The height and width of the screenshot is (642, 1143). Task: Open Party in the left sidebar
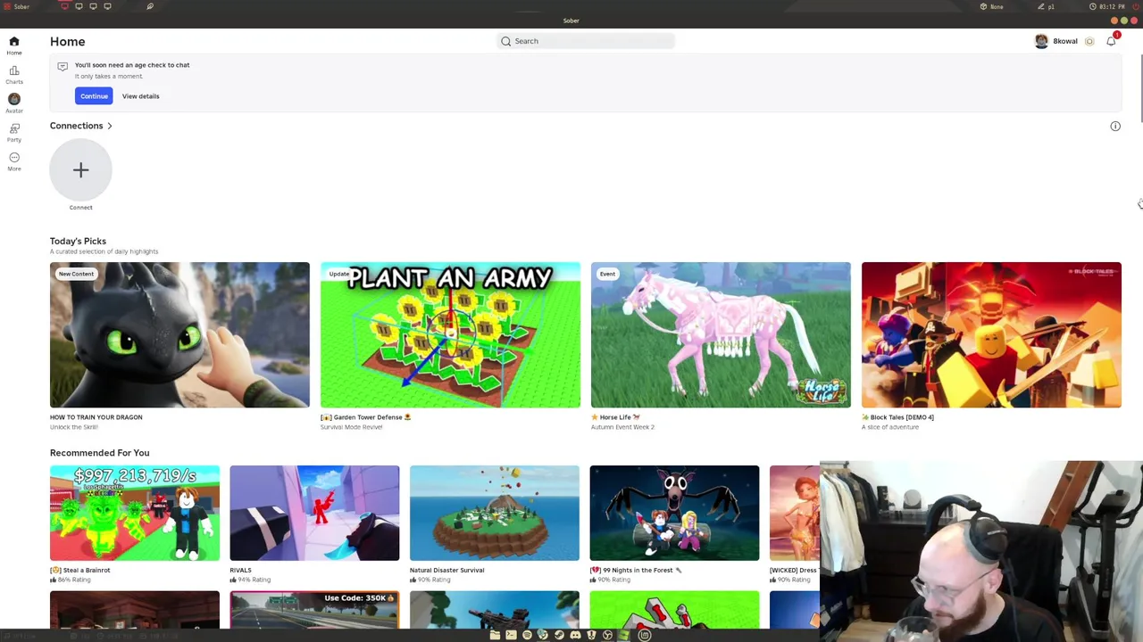pyautogui.click(x=14, y=133)
